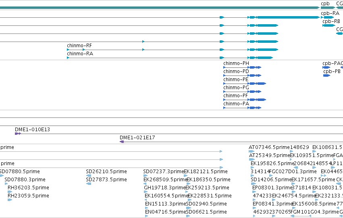Select EST SD07880.3prime

coord(25,180)
